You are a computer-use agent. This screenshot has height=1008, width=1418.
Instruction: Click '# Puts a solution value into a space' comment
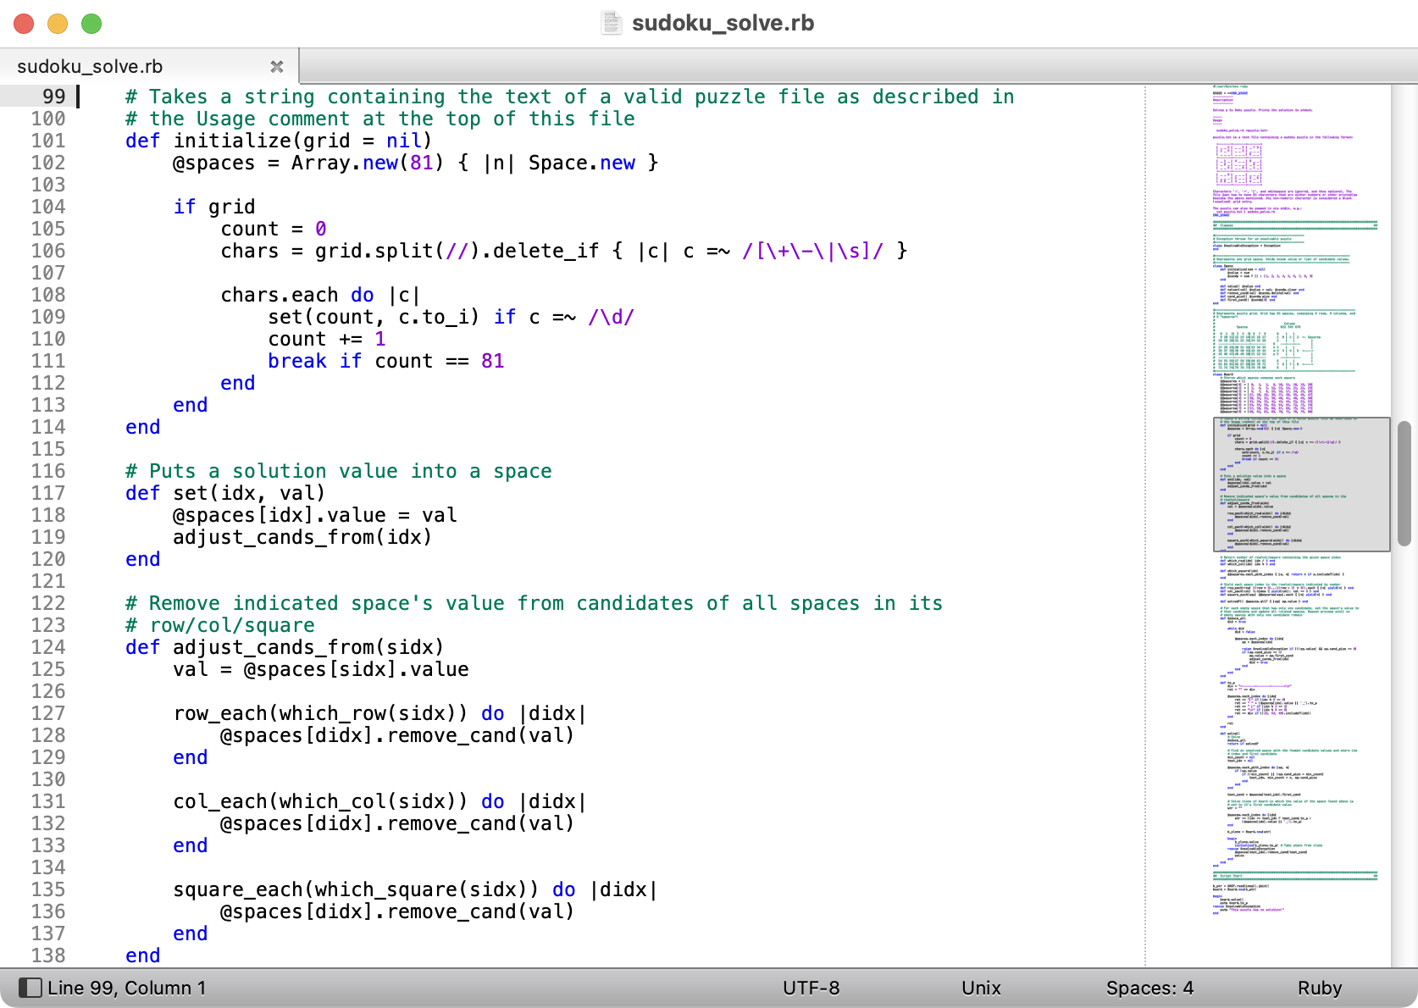(339, 471)
